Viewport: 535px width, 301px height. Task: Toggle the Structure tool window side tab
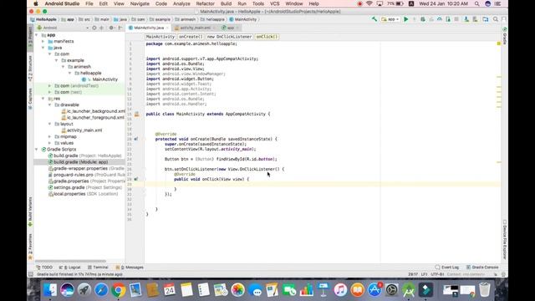(30, 69)
